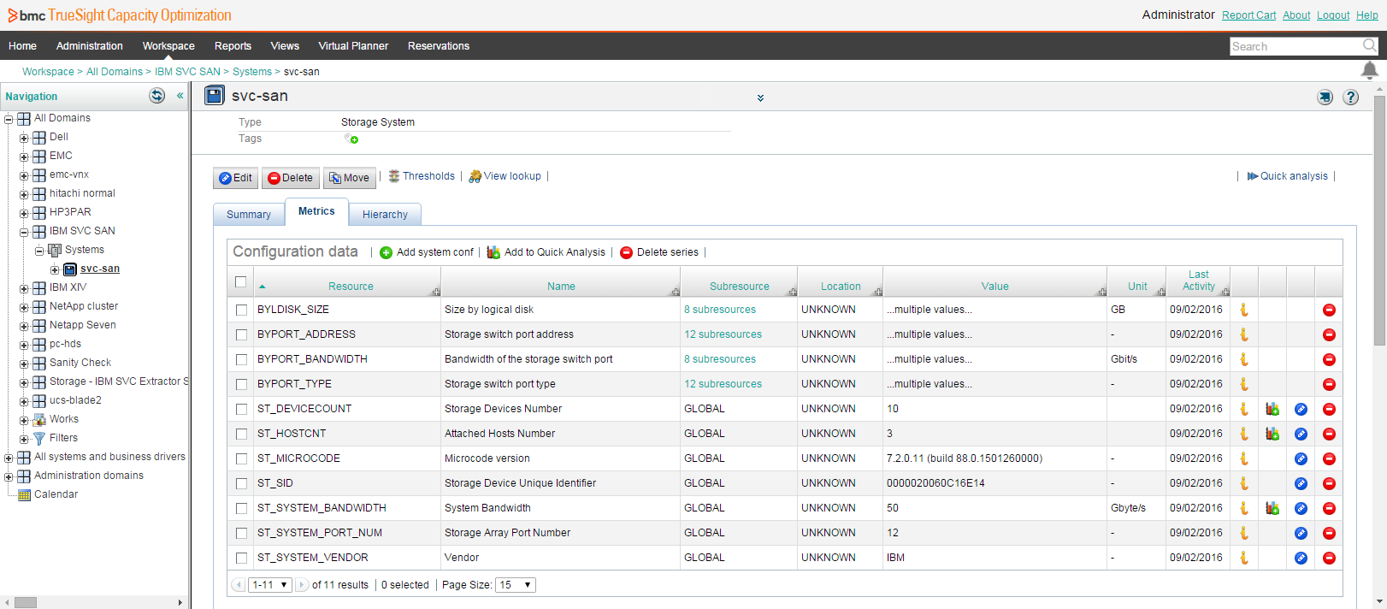Collapse the Navigation panel
1387x609 pixels.
pos(180,96)
